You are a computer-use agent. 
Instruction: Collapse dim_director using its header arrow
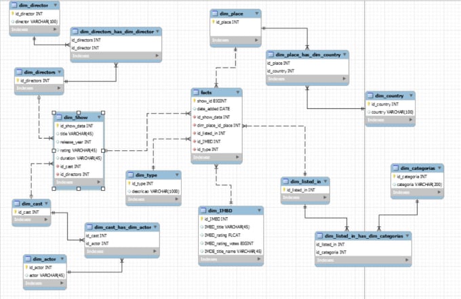56,5
